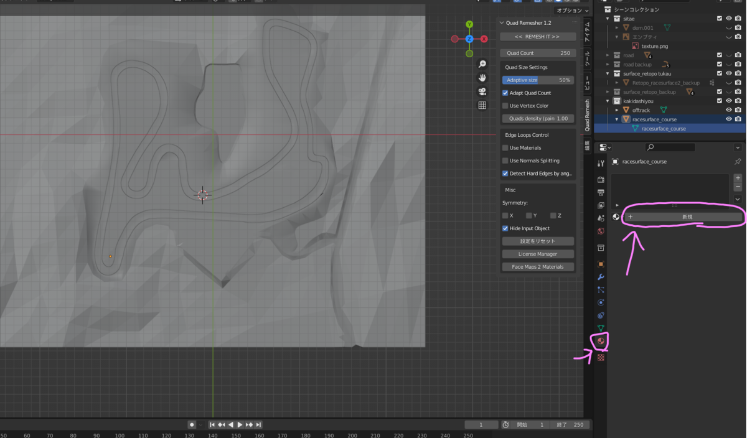Switch to the ツール sidebar tab
Image resolution: width=747 pixels, height=438 pixels.
[x=587, y=59]
